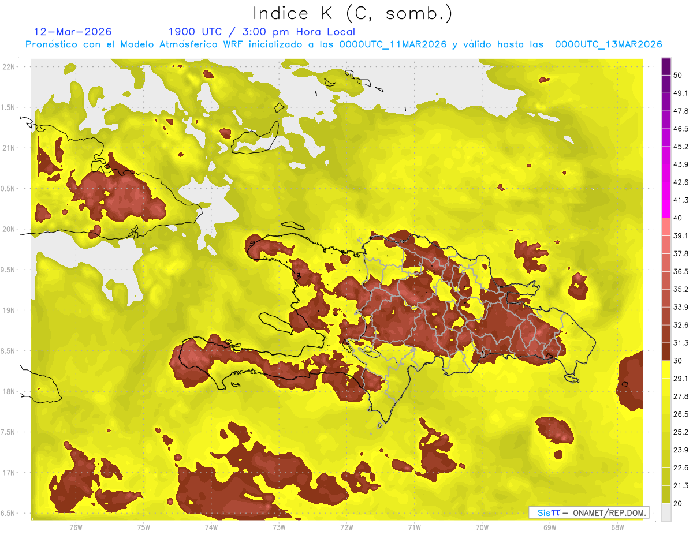The width and height of the screenshot is (693, 535).
Task: Click the '21N' latitude label
Action: pos(9,148)
